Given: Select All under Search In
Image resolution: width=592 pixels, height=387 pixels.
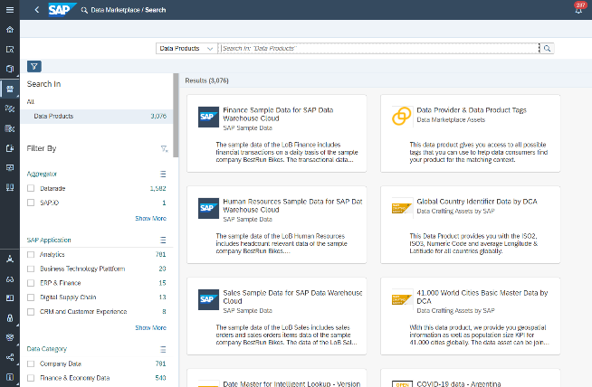Looking at the screenshot, I should pyautogui.click(x=30, y=101).
